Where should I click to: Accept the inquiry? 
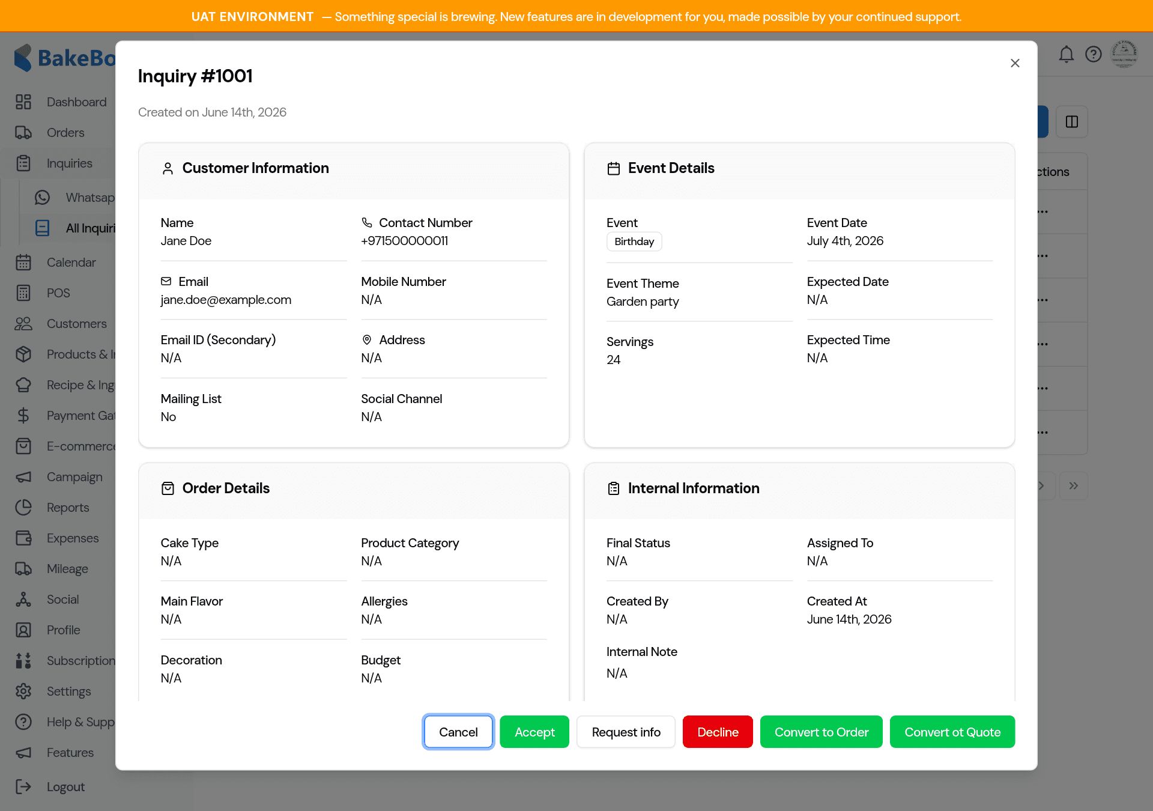(534, 732)
